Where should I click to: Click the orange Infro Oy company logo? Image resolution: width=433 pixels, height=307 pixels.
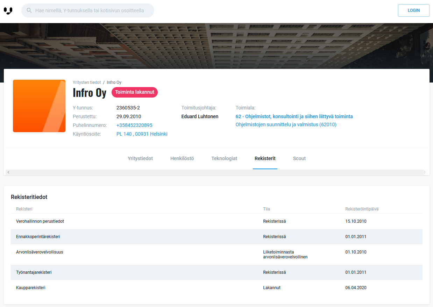(39, 106)
